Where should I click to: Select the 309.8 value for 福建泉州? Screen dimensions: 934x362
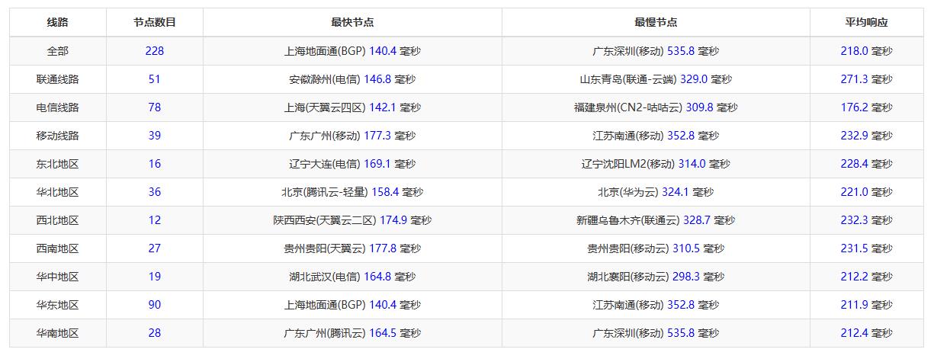pyautogui.click(x=699, y=107)
